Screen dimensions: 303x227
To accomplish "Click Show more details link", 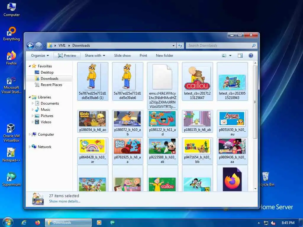I will click(x=65, y=201).
